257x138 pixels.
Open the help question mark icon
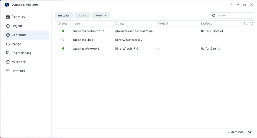click(x=231, y=5)
